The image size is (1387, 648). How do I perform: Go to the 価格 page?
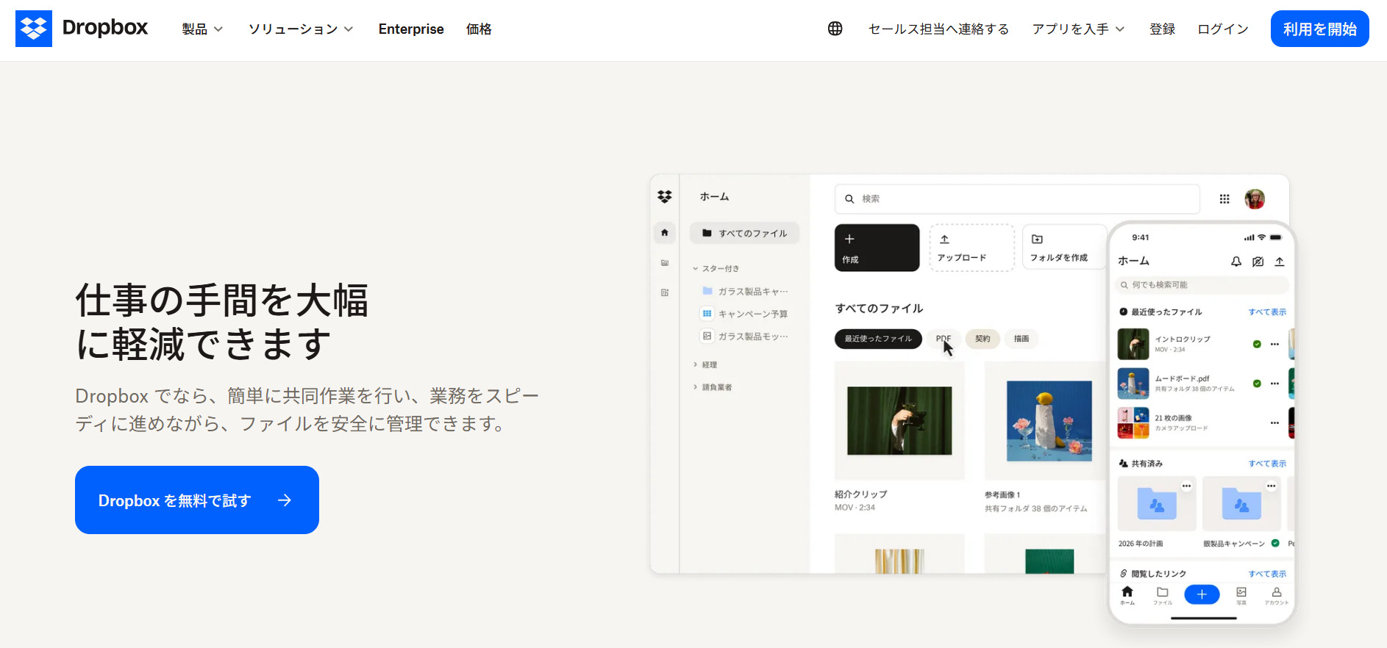click(479, 29)
